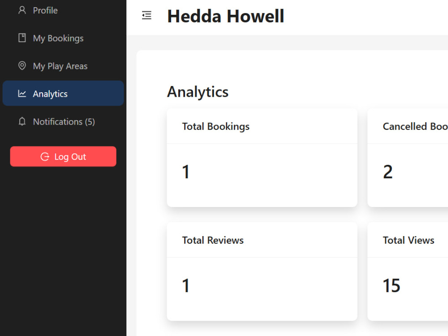Click the Notifications bell icon
The image size is (448, 336).
click(22, 121)
